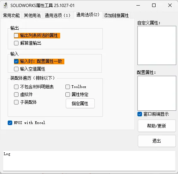The width and height of the screenshot is (178, 174).
Task: Click inside the 配置属性 list box
Action: 157,93
